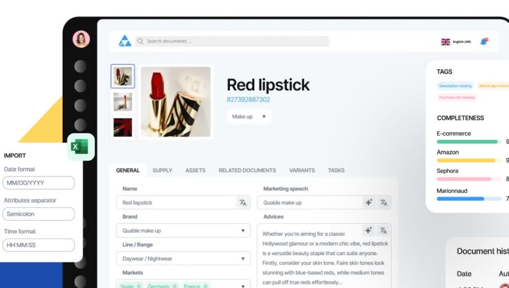
Task: Select the second lipstick thumbnail image
Action: pyautogui.click(x=122, y=101)
